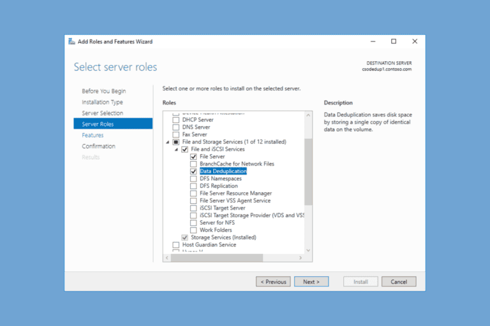This screenshot has height=326, width=490.
Task: Click the Next button
Action: [311, 281]
